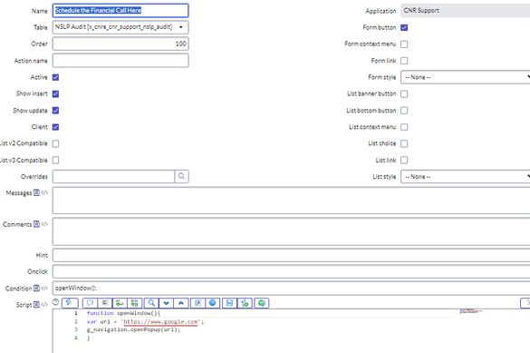Click the Order field showing 100
The image size is (530, 353).
pos(120,44)
